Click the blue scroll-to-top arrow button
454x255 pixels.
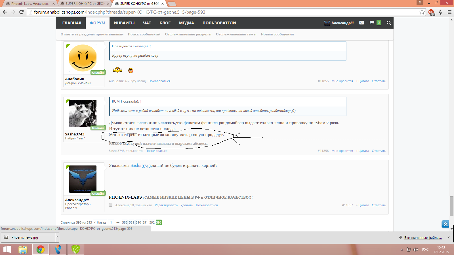point(445,224)
